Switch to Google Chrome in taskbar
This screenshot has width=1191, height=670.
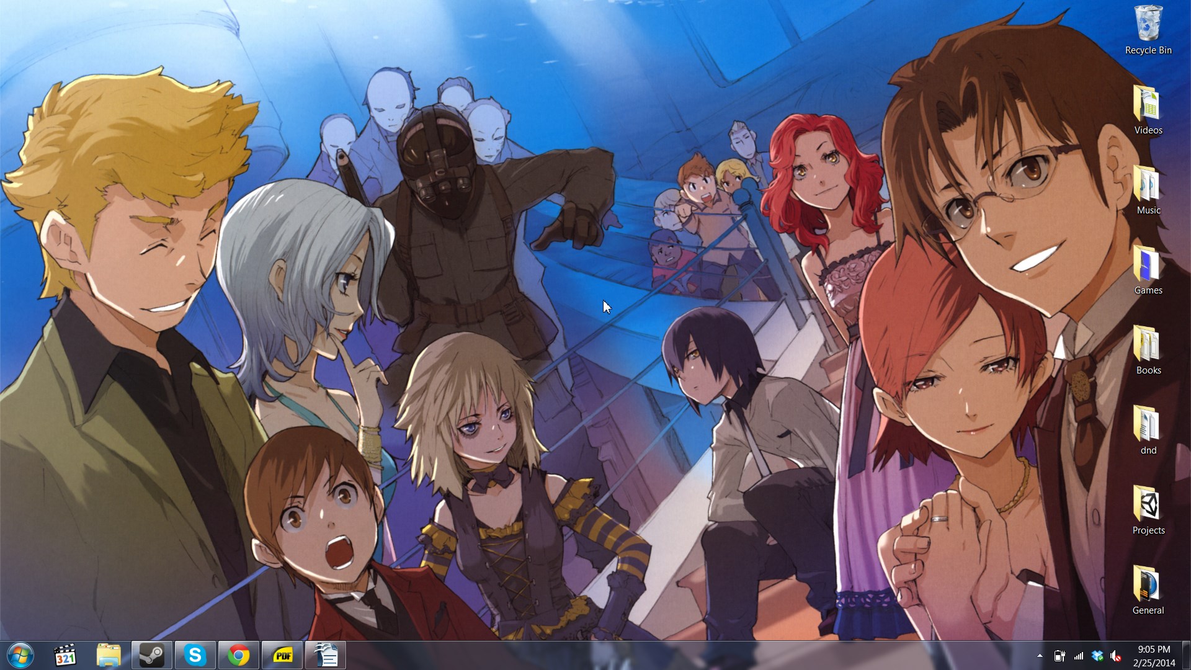tap(239, 655)
